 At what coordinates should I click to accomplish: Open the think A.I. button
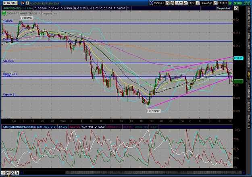tap(157, 3)
